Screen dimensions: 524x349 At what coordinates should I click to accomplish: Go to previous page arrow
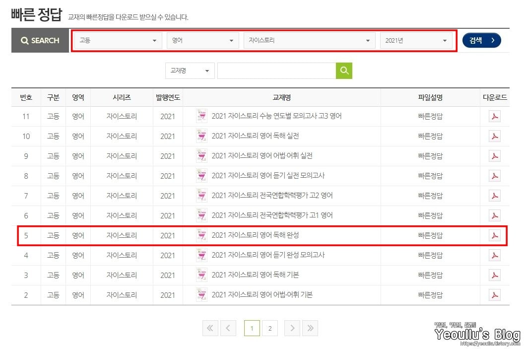[228, 328]
